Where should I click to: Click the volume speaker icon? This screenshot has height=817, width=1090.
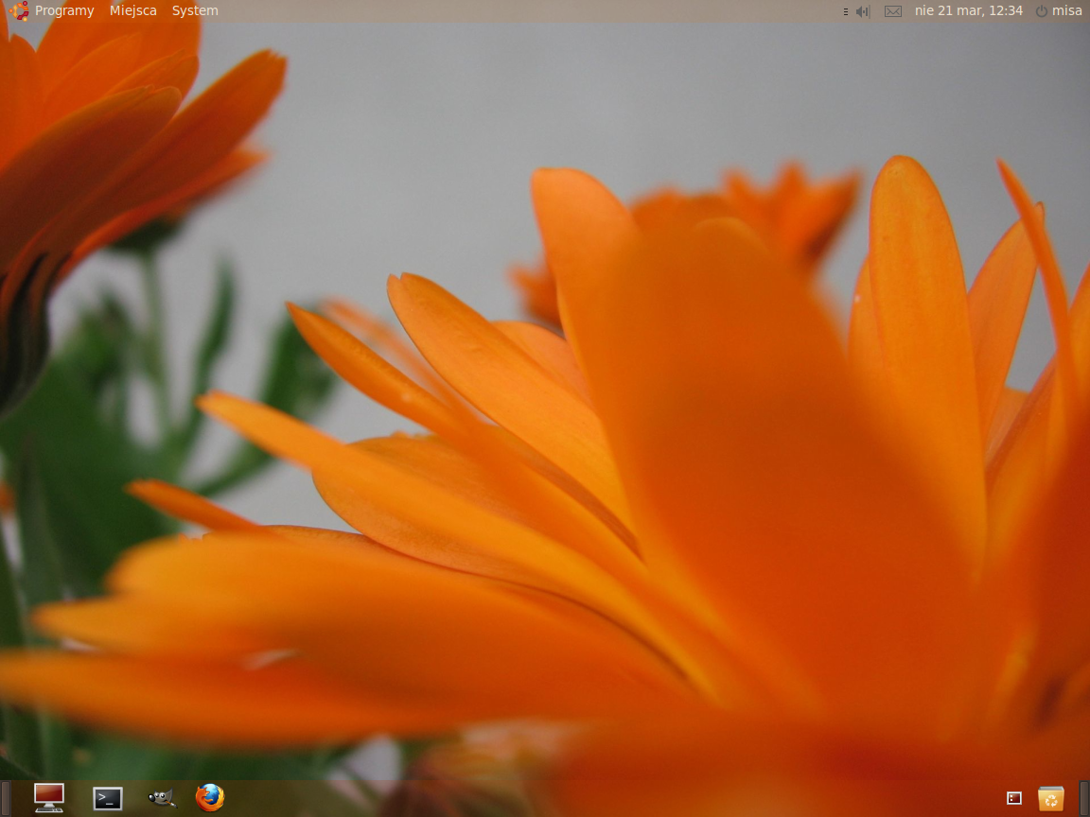(x=862, y=11)
